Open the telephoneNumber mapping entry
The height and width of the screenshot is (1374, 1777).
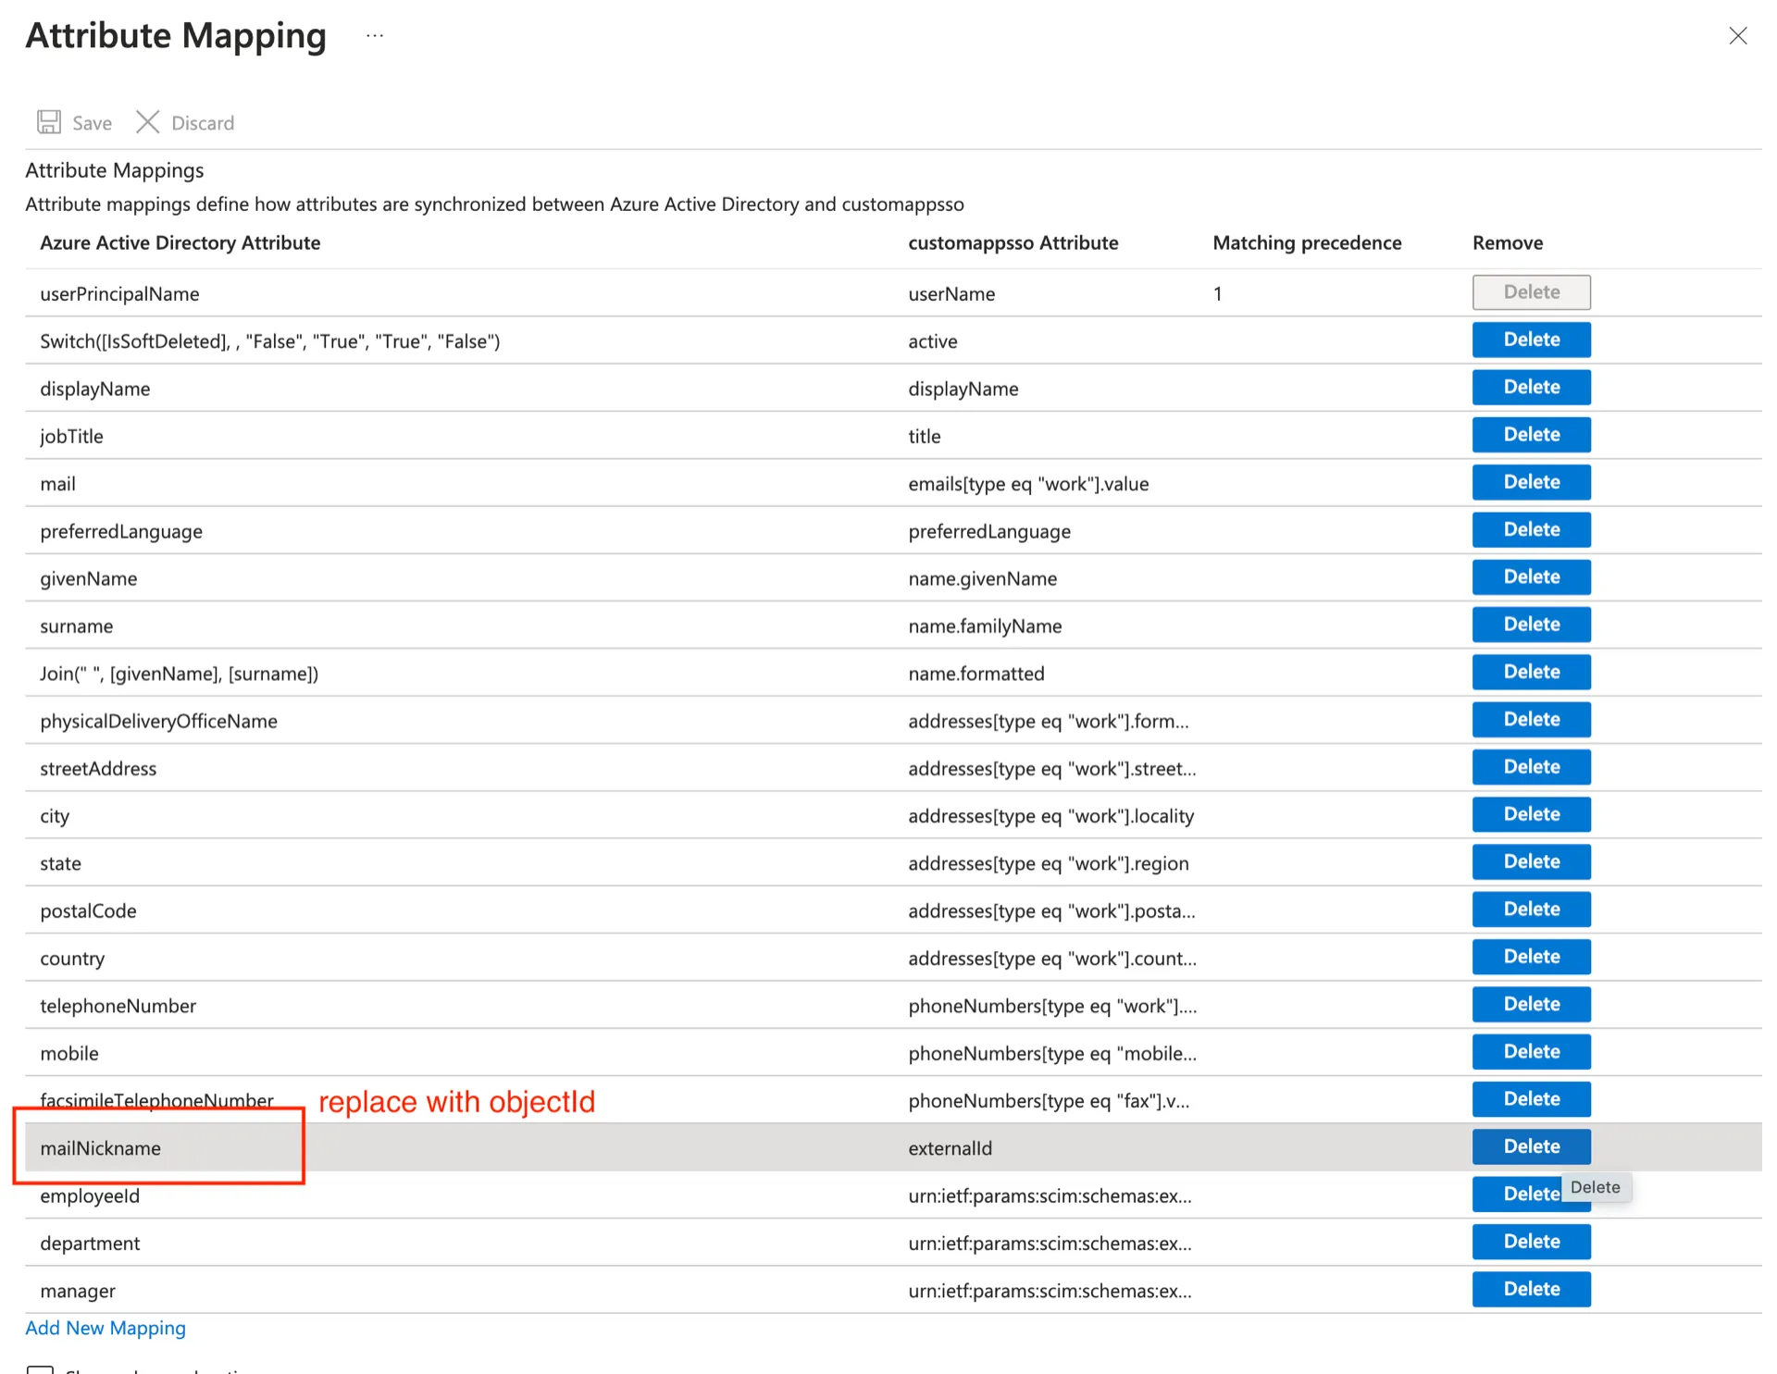118,1006
